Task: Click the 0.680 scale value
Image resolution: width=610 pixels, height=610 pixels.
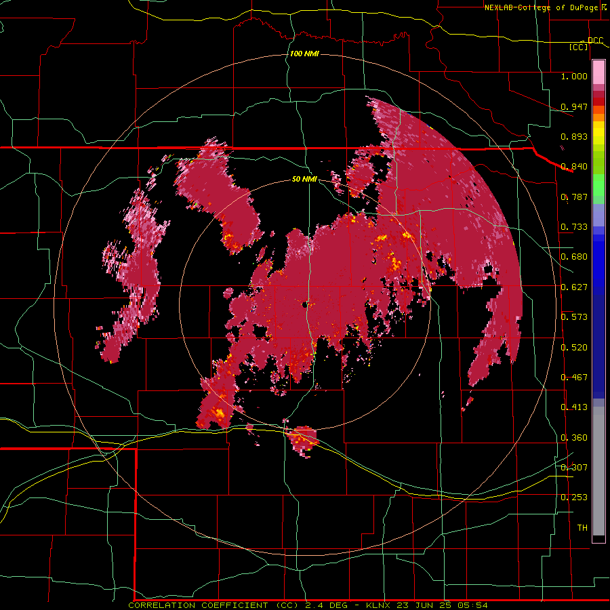Action: [574, 257]
